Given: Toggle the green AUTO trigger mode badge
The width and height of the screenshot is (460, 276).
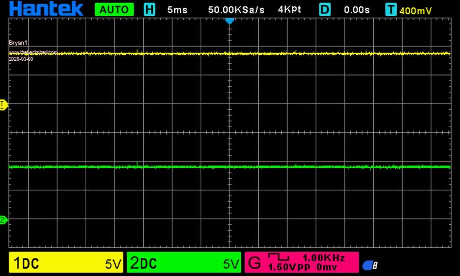Looking at the screenshot, I should (x=114, y=9).
